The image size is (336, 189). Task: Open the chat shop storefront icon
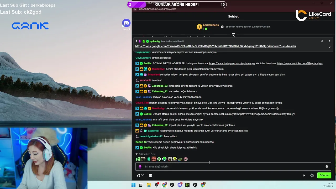click(x=150, y=175)
